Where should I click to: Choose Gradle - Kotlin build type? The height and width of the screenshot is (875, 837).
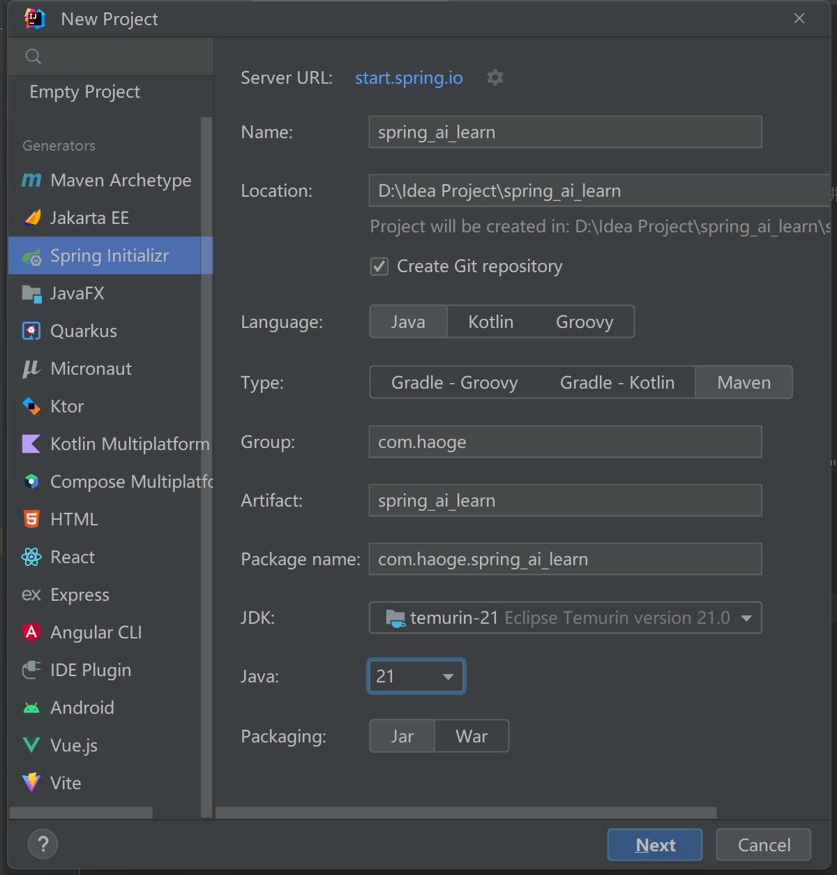617,382
